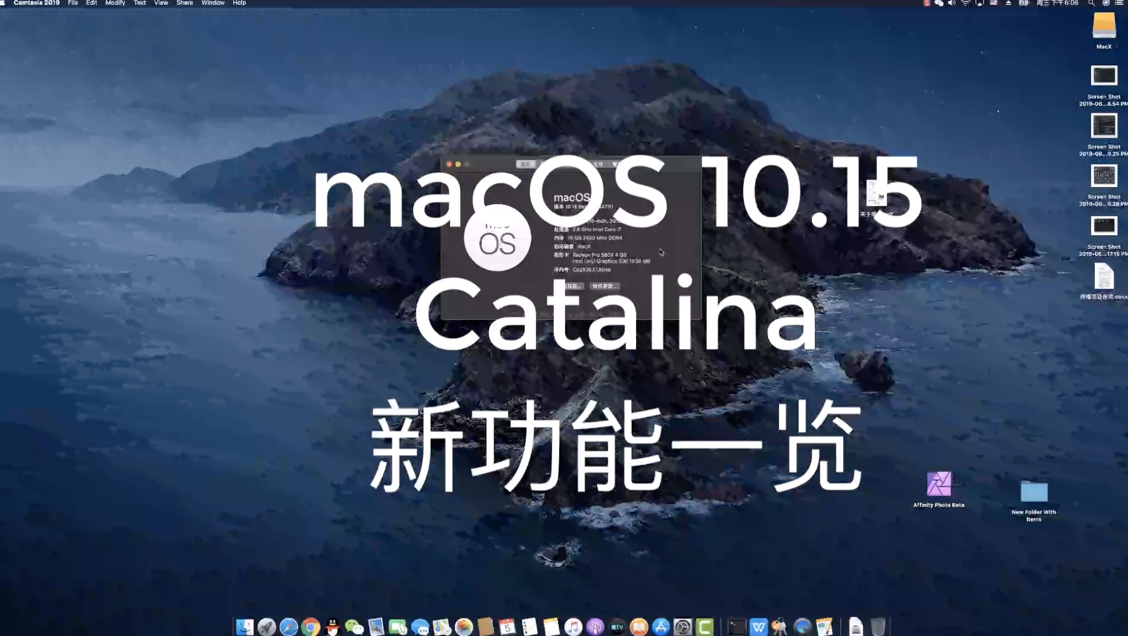This screenshot has height=636, width=1128.
Task: Open Apple TV app in Dock
Action: 617,626
